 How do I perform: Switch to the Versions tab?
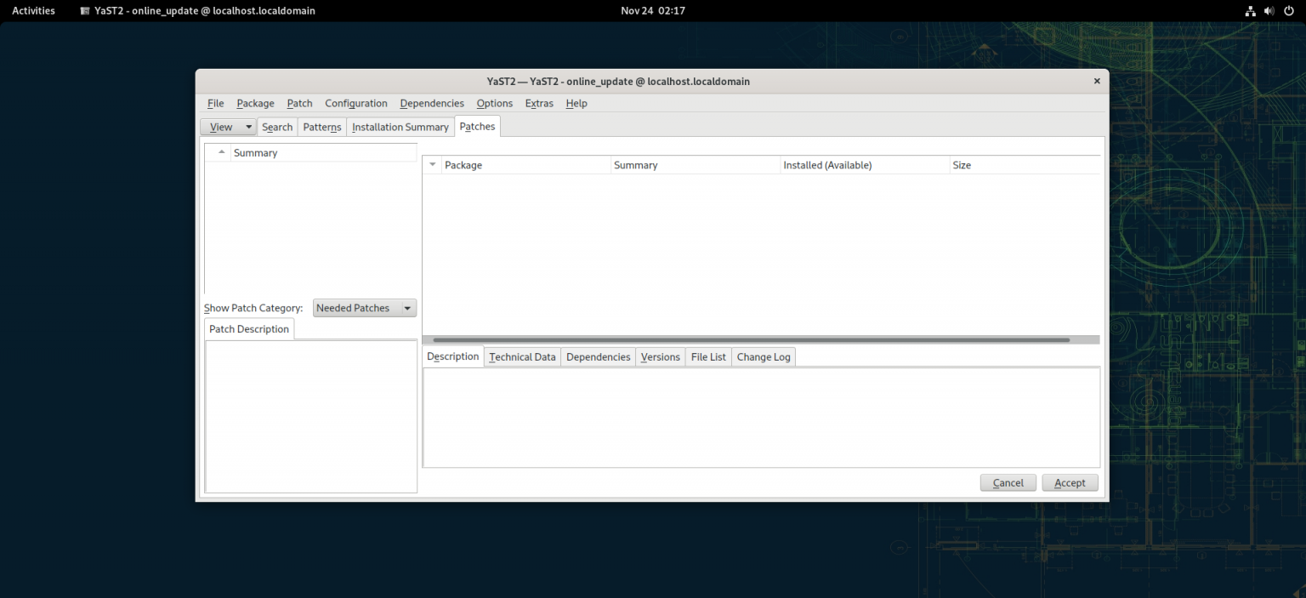pos(660,356)
